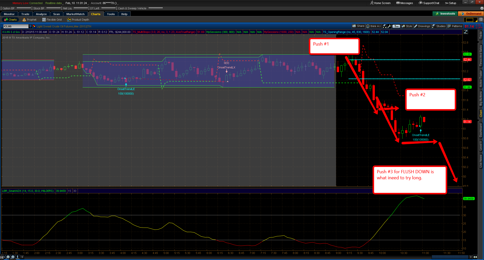Click Cash & Sweep Vehicle field
Image resolution: width=484 pixels, height=260 pixels.
(x=140, y=8)
